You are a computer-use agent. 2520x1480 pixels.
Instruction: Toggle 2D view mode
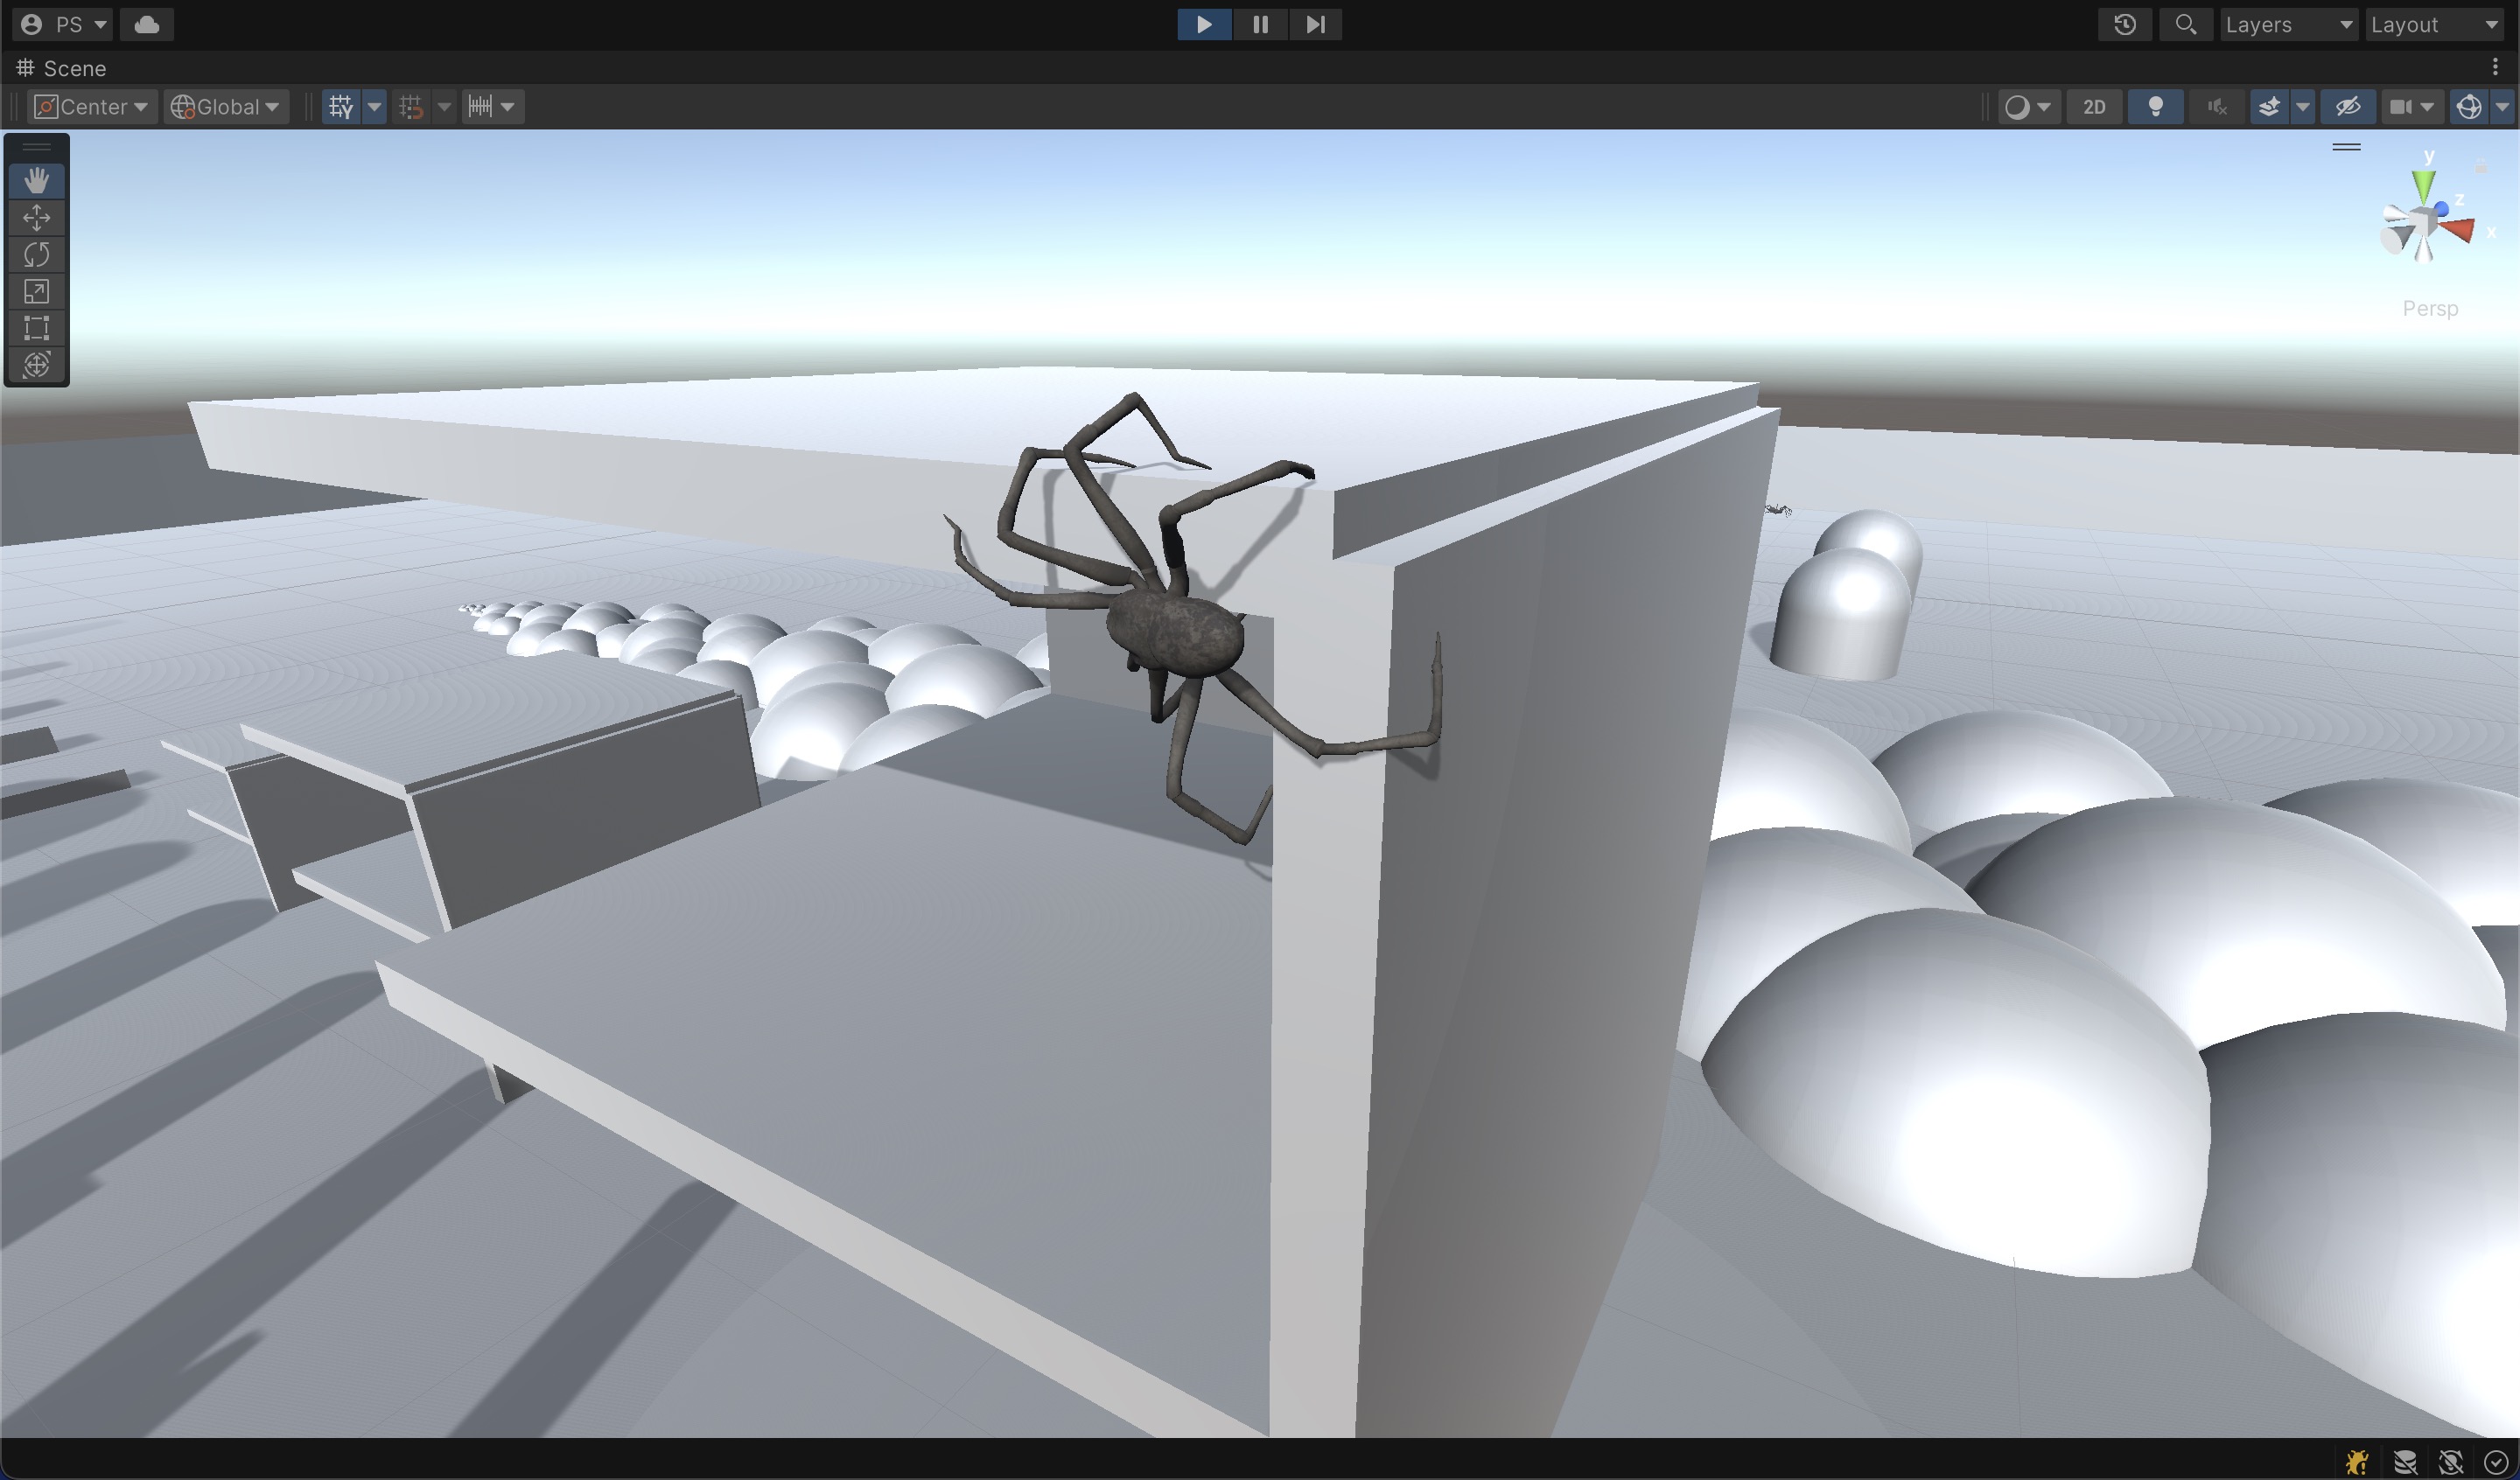(2094, 107)
